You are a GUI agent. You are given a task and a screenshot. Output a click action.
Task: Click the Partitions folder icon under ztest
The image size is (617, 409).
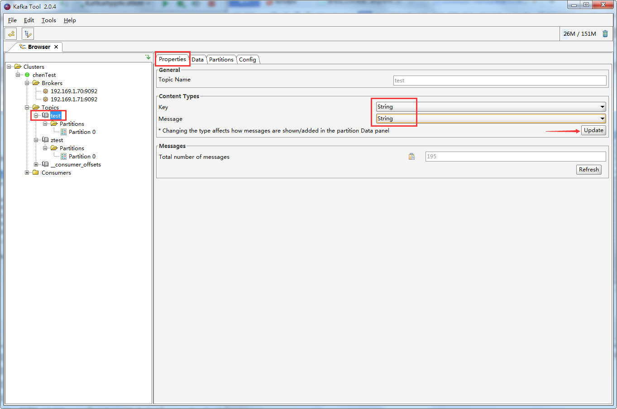(54, 148)
